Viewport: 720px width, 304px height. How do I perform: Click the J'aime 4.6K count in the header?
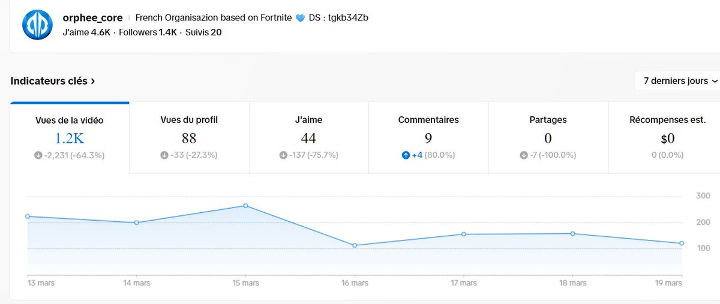(86, 32)
